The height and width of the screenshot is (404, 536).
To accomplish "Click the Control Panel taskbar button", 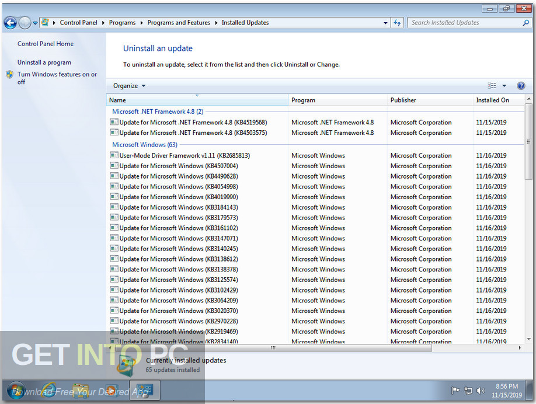I will pyautogui.click(x=145, y=391).
